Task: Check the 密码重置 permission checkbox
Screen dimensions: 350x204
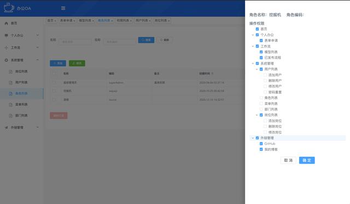Action: pos(265,92)
